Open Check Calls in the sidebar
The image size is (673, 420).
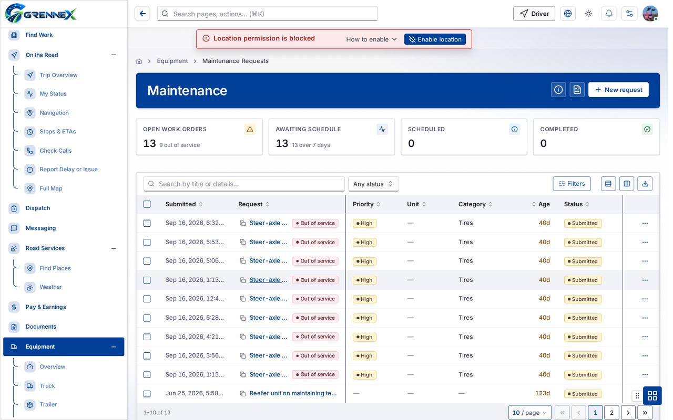[x=56, y=151]
